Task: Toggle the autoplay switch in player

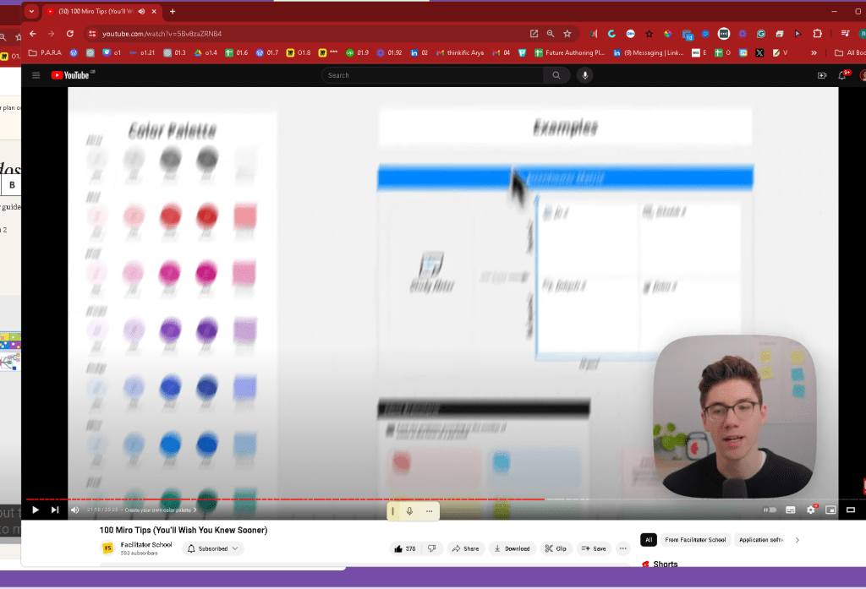Action: click(x=770, y=510)
